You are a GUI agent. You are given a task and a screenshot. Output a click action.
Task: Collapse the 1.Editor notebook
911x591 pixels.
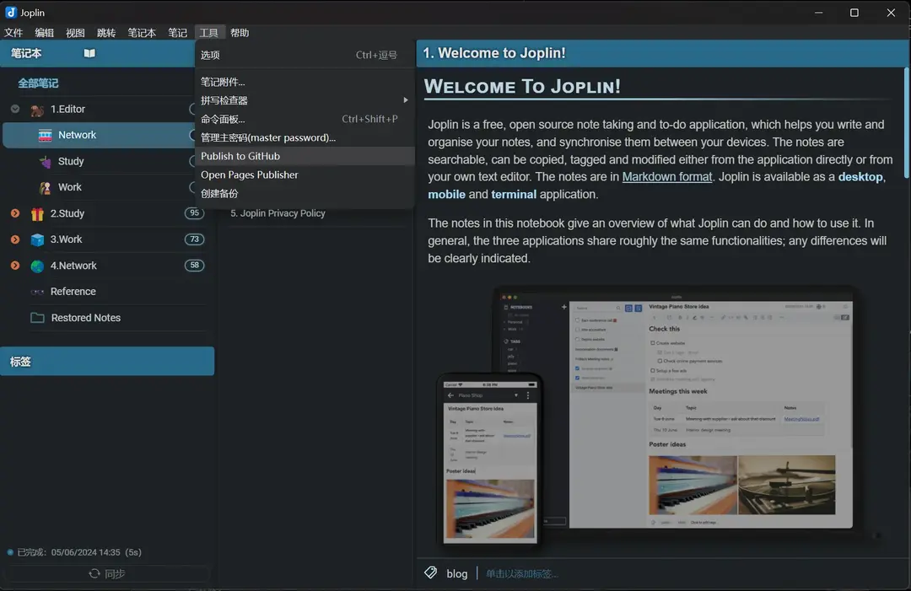pos(13,108)
